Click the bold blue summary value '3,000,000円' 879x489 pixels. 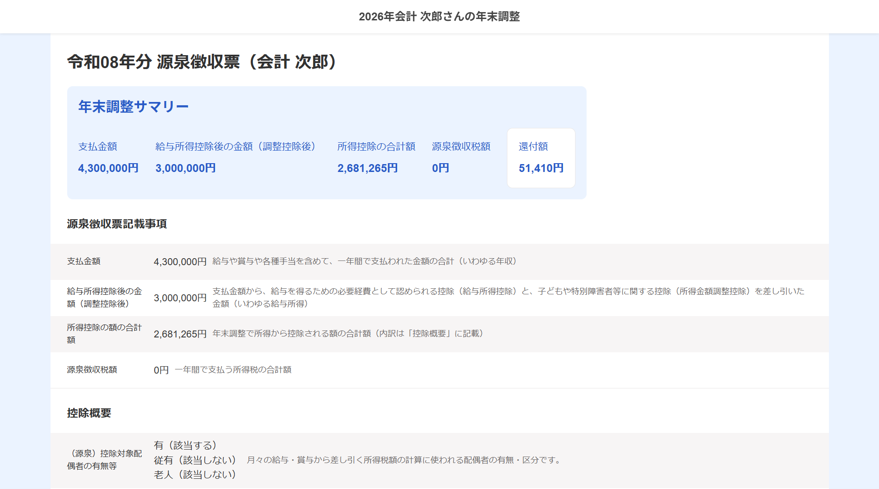(186, 168)
